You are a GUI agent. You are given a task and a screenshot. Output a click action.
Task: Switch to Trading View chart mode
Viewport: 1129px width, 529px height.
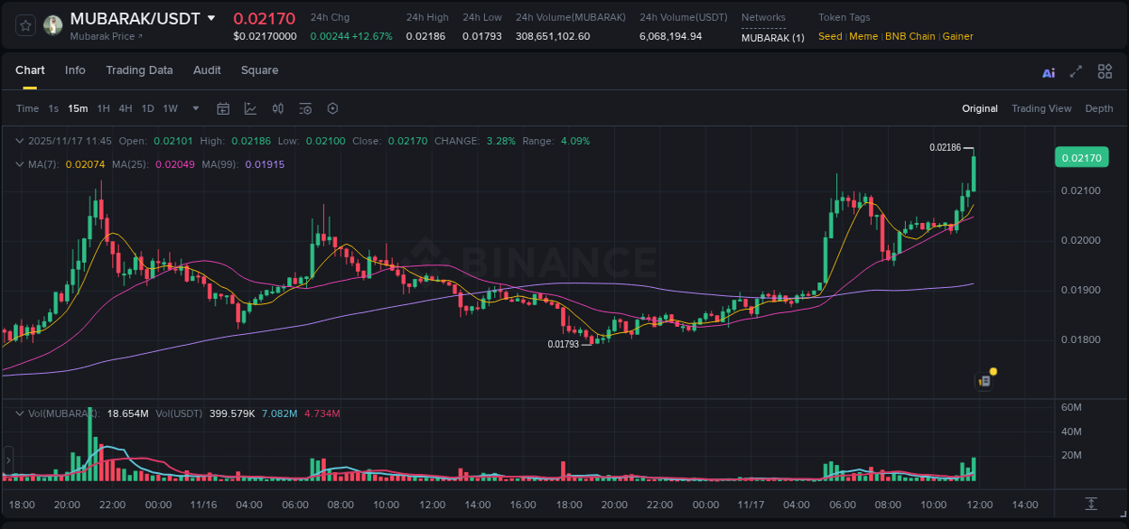[x=1041, y=108]
